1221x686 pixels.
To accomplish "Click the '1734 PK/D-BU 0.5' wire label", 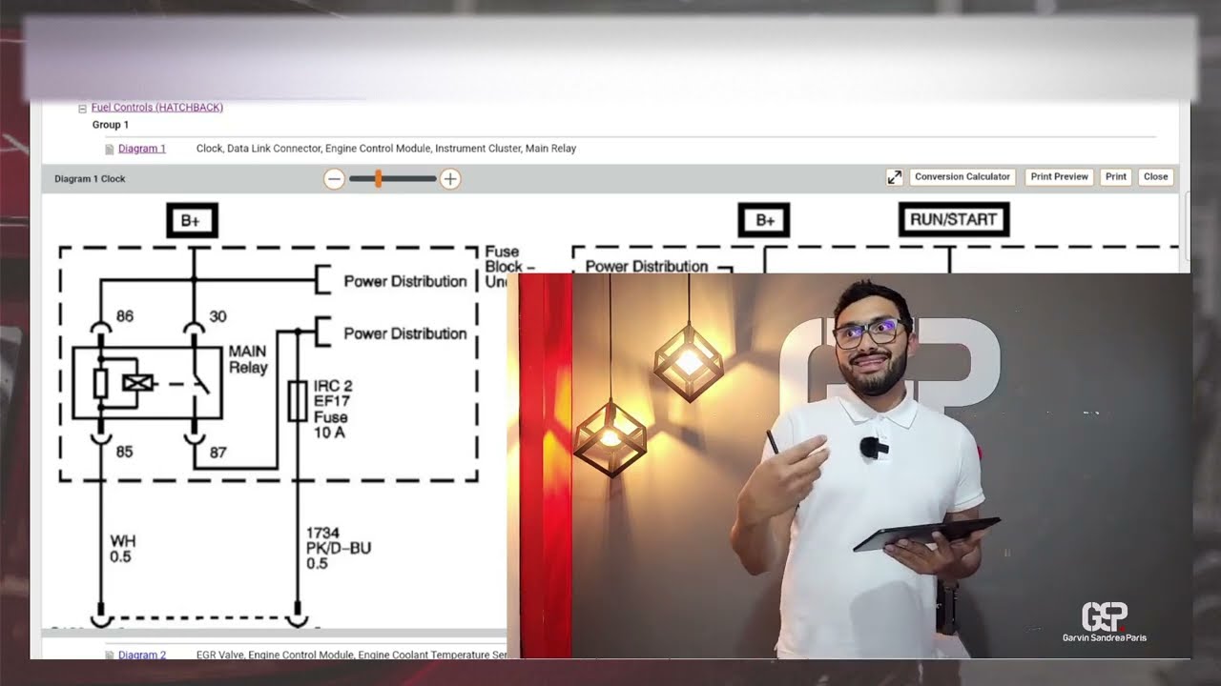I will click(339, 548).
